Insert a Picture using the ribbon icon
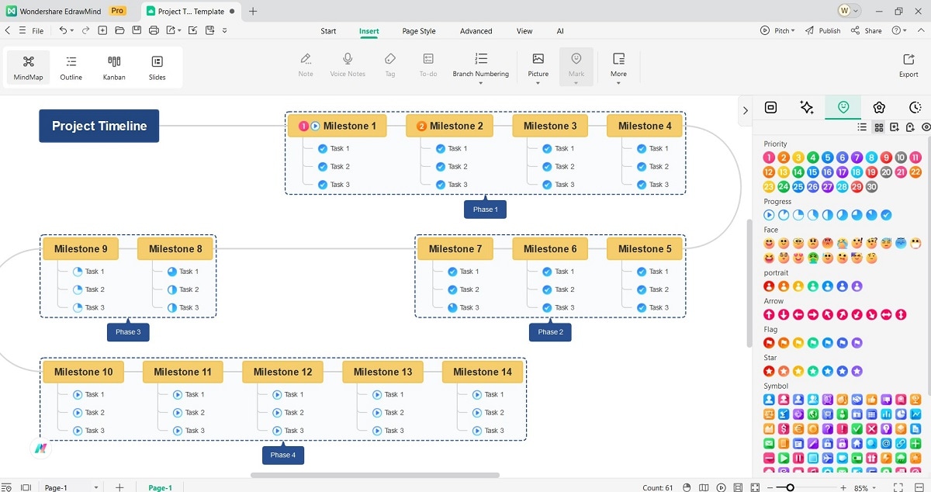Viewport: 931px width, 492px height. pyautogui.click(x=538, y=62)
